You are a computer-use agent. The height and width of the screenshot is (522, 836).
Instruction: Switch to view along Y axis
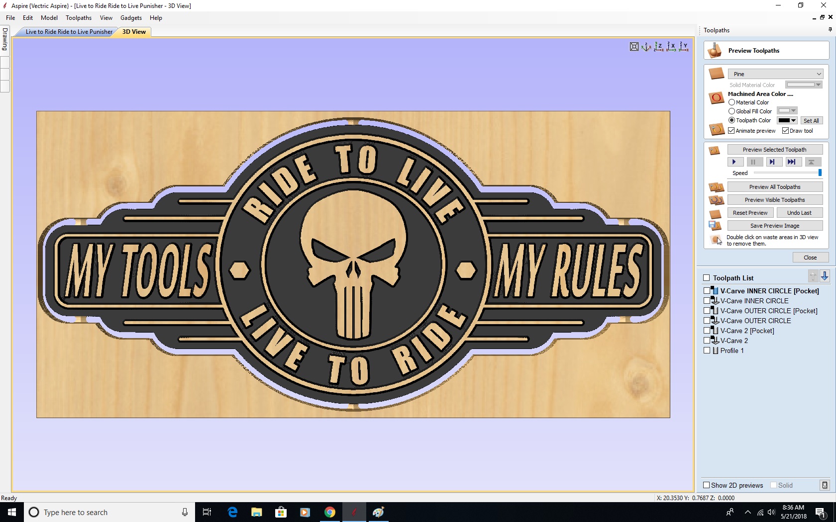684,47
